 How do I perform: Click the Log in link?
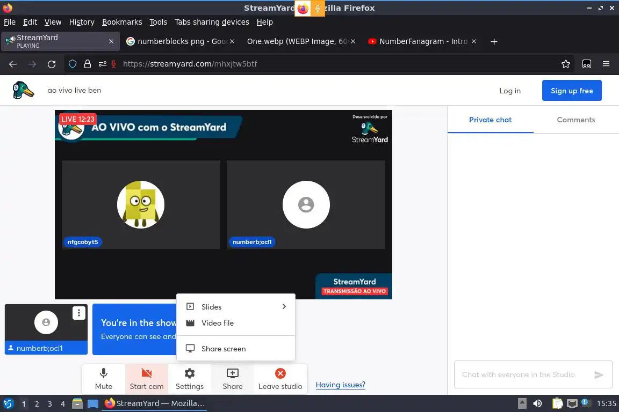(509, 91)
